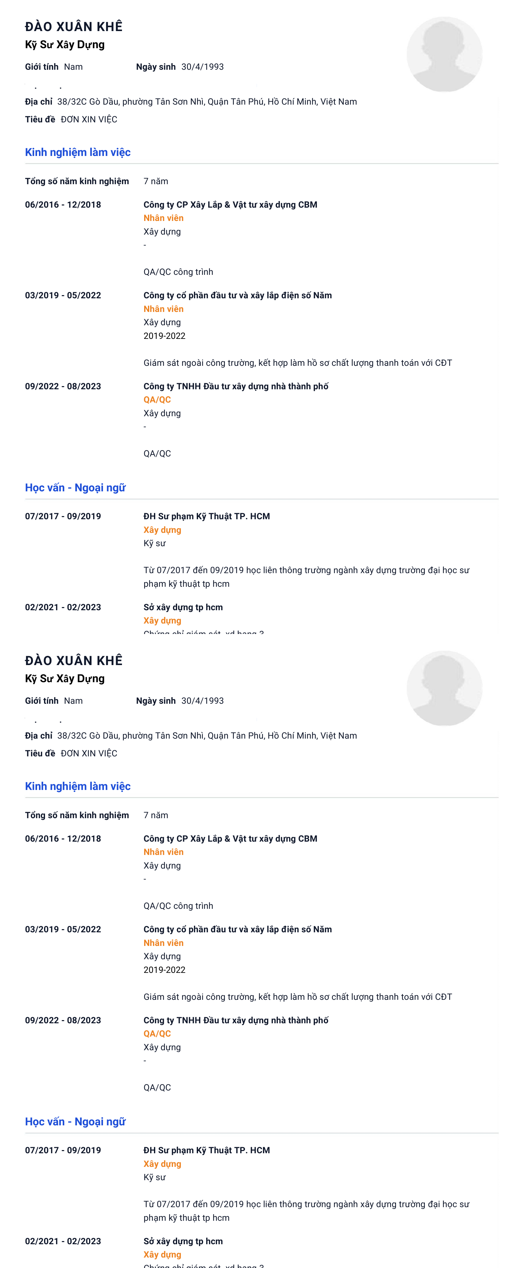This screenshot has height=1268, width=524.
Task: Select top resume's "Công ty TNHH Đầu tư xây dựng" entry
Action: [236, 386]
